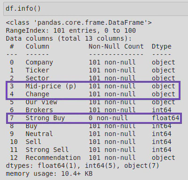Click the 'int64' dtype in Brokers row
This screenshot has width=188, height=180.
(x=162, y=110)
